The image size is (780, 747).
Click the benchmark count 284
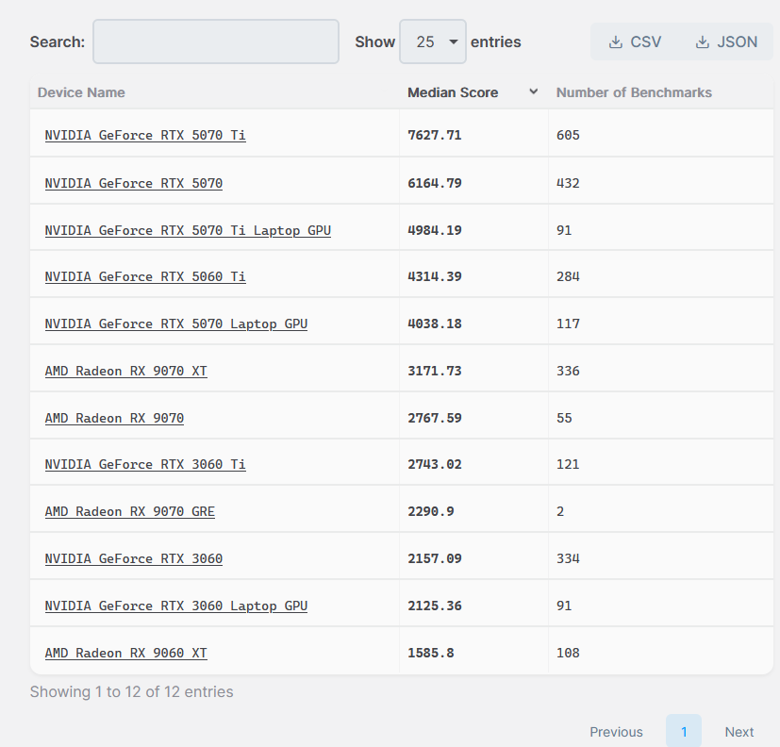[568, 276]
